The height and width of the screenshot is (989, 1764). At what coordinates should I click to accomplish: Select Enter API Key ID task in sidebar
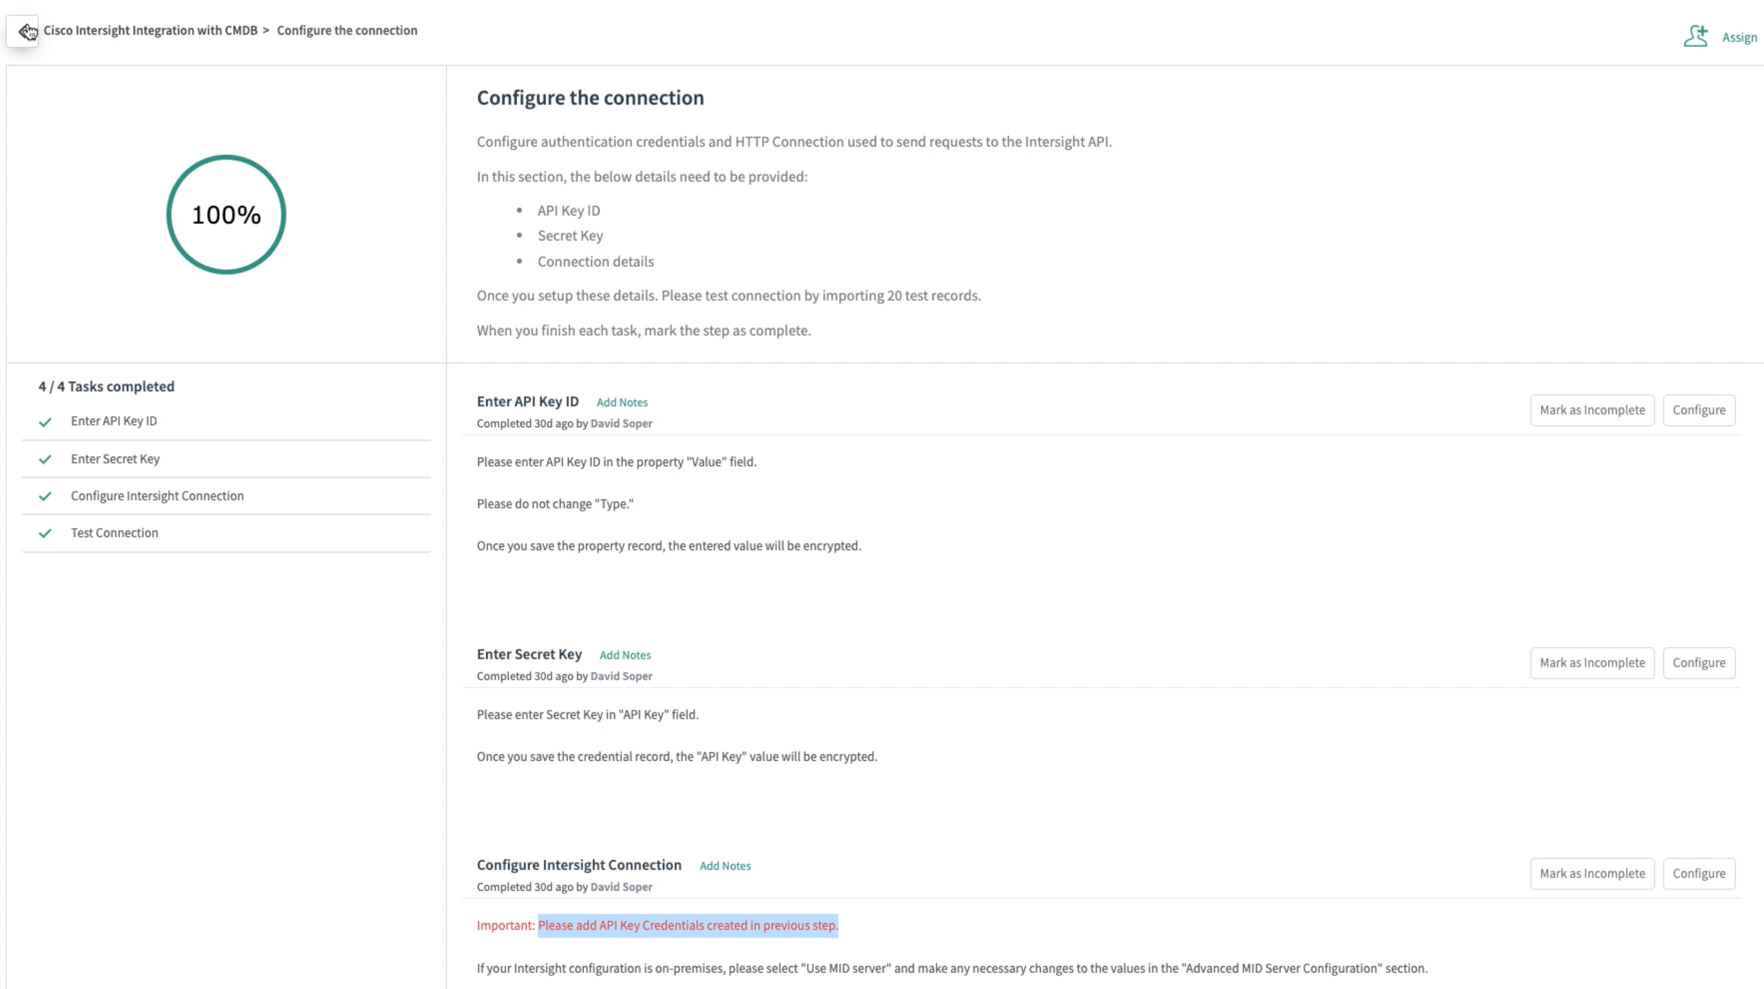114,421
